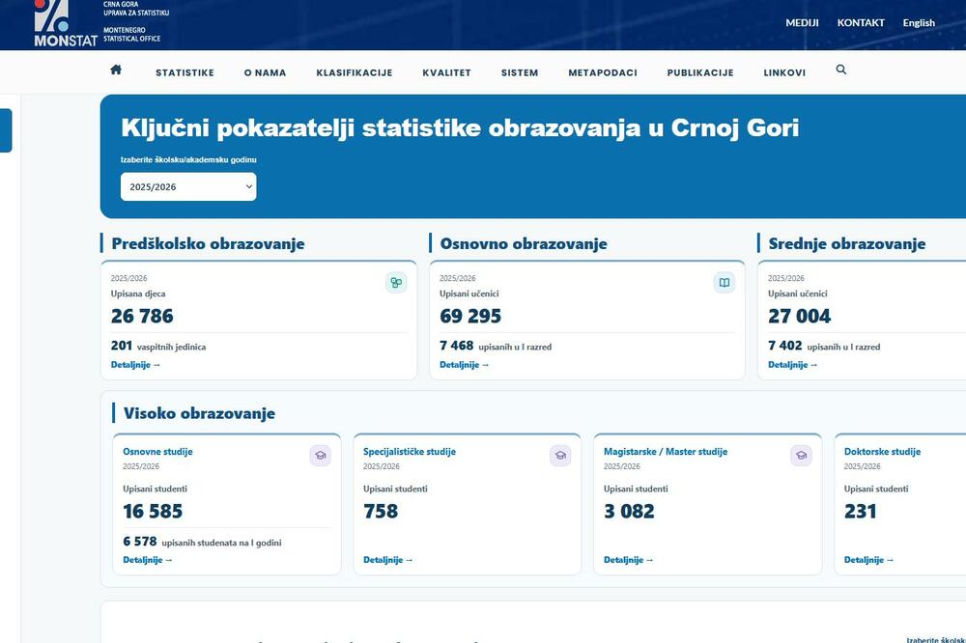Open Detaljnije link under Srednje obrazovanje

[x=792, y=365]
